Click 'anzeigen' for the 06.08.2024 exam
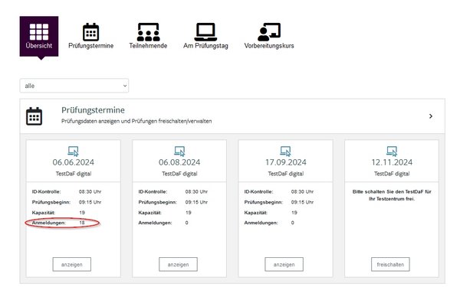460x287 pixels. pyautogui.click(x=178, y=265)
